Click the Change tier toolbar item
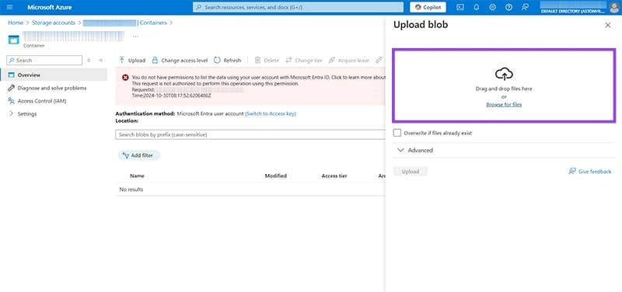The height and width of the screenshot is (292, 622). click(304, 61)
